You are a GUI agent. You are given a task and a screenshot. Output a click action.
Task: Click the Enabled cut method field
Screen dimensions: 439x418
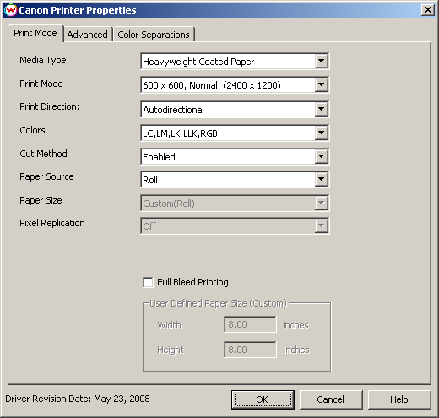coord(235,156)
